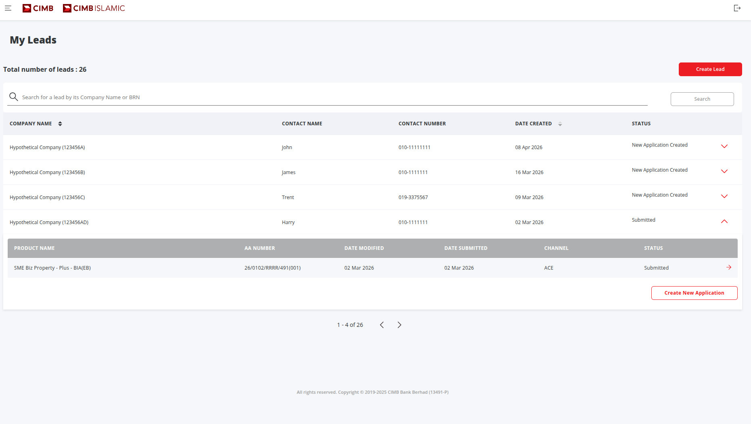Image resolution: width=751 pixels, height=424 pixels.
Task: Click the CIMB Islamic logo
Action: coord(94,8)
